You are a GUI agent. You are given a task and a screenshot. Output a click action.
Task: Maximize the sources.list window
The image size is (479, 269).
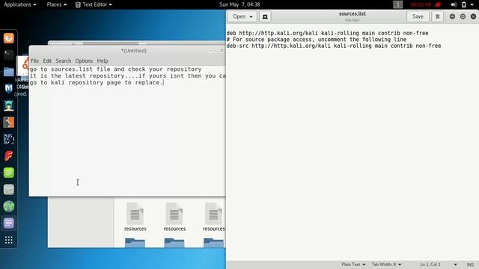tap(463, 16)
